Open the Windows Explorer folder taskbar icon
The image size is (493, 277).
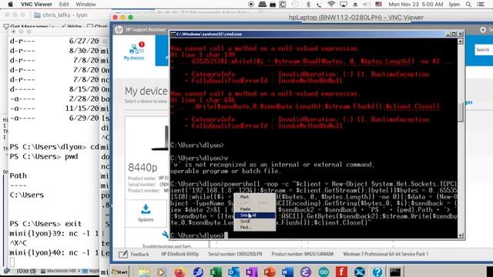(x=144, y=272)
